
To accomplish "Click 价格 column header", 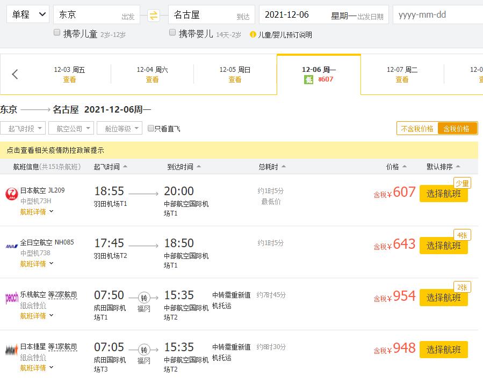I will (392, 167).
